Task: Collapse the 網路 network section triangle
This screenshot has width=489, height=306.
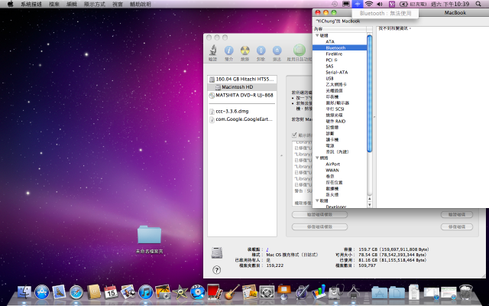Action: pos(317,158)
